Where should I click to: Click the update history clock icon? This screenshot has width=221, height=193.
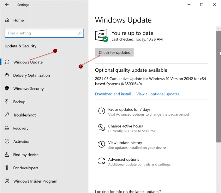click(101, 144)
